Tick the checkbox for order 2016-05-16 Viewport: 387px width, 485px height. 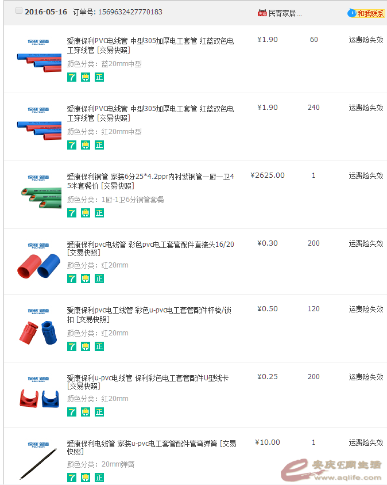[19, 11]
